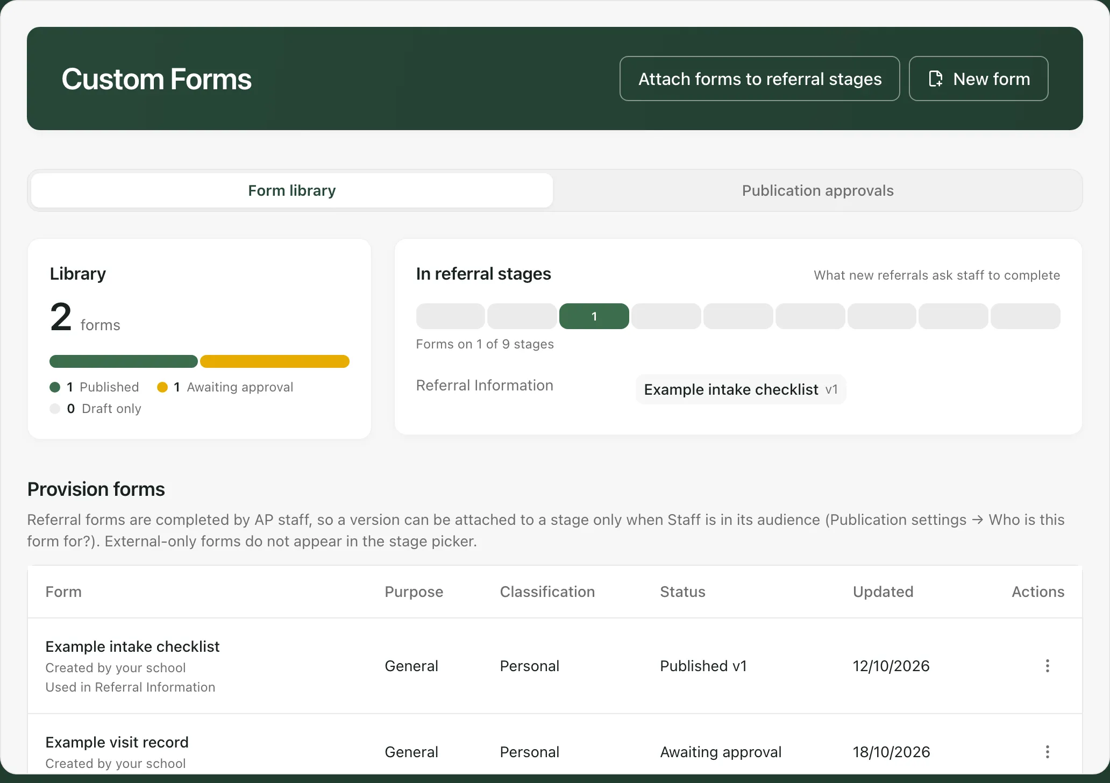Open the Example visit record form row title
This screenshot has width=1110, height=783.
[x=117, y=742]
